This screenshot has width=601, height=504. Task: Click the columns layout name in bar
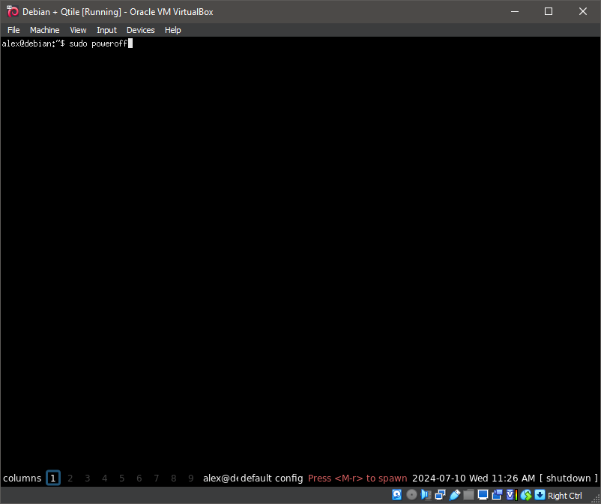pos(22,478)
